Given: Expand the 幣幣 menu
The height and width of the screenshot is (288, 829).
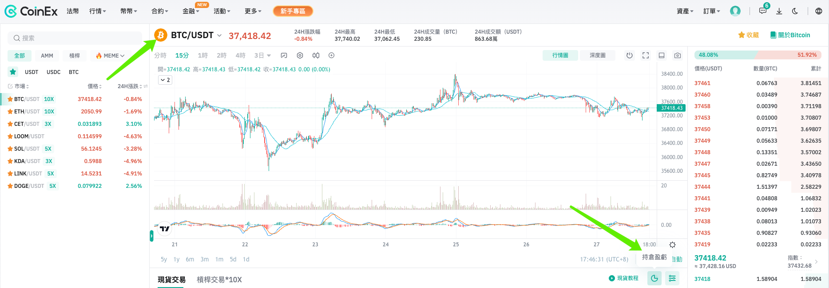Looking at the screenshot, I should pyautogui.click(x=129, y=11).
